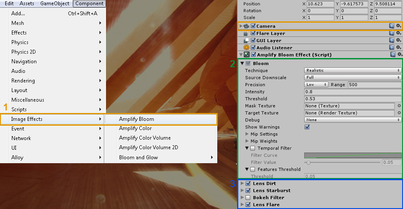Collapse the Bloom section foldout
This screenshot has height=209, width=403.
pyautogui.click(x=242, y=63)
